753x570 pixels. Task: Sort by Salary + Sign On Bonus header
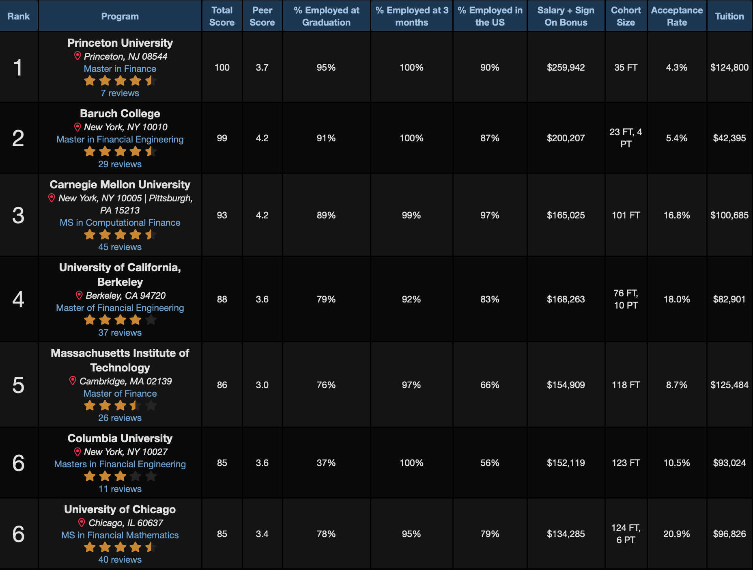pyautogui.click(x=566, y=16)
